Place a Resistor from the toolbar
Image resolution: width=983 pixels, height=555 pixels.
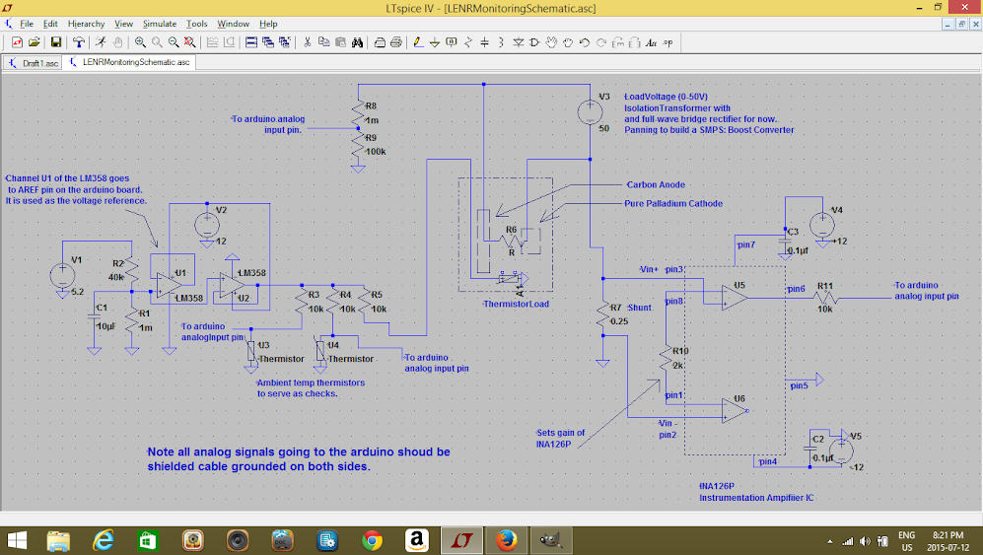point(468,42)
